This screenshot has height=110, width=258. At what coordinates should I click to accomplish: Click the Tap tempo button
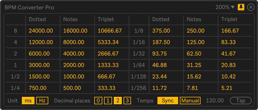point(241,101)
